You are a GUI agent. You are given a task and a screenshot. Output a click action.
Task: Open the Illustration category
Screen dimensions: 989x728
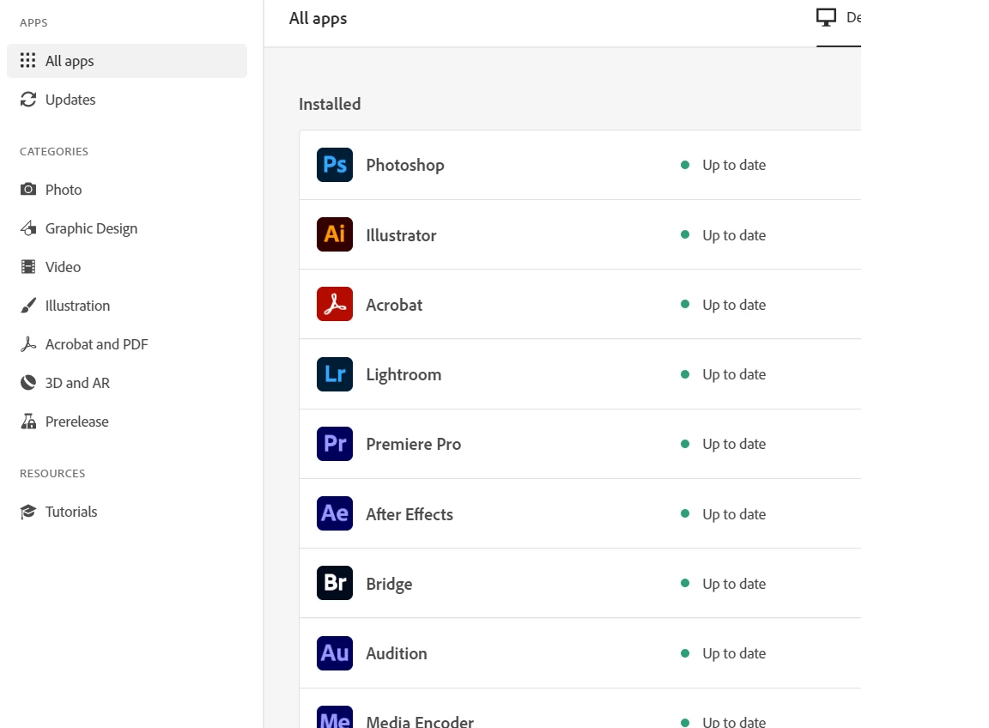point(127,306)
